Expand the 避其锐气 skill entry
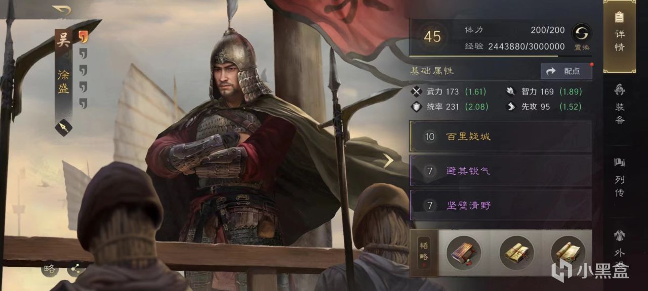Image resolution: width=648 pixels, height=291 pixels. coord(501,171)
